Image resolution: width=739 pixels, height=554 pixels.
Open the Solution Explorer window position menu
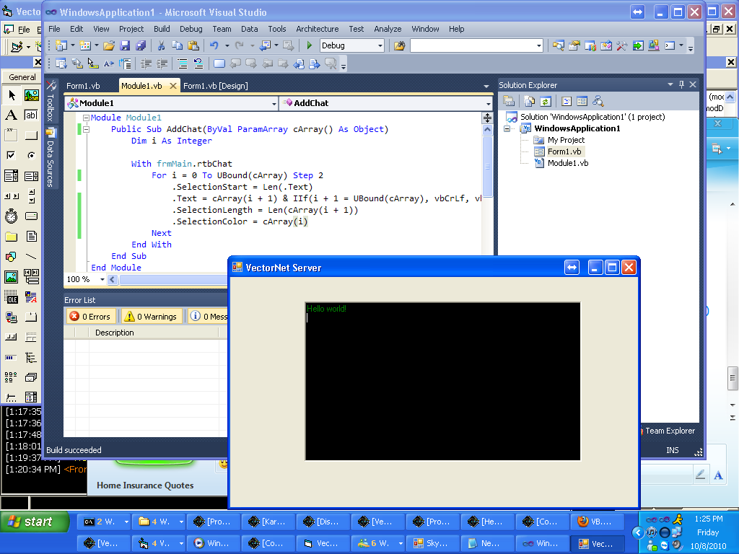tap(670, 85)
